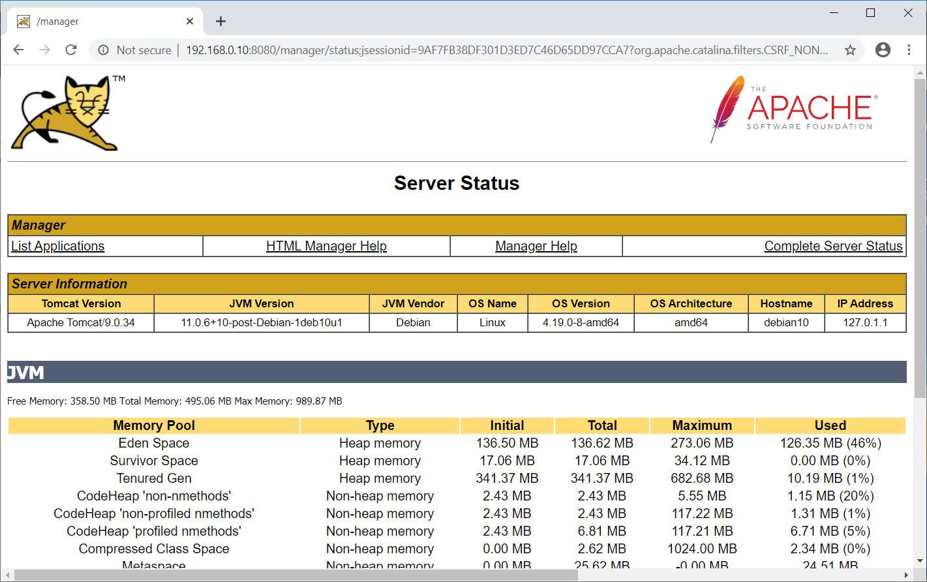Click the scroll up arrow
This screenshot has height=582, width=927.
[x=920, y=72]
